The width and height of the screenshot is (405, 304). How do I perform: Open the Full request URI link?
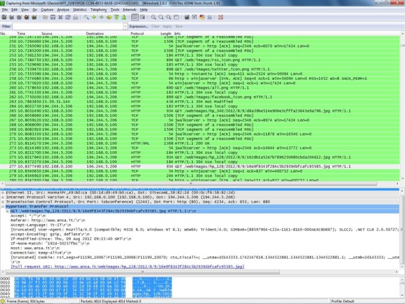tap(127, 266)
